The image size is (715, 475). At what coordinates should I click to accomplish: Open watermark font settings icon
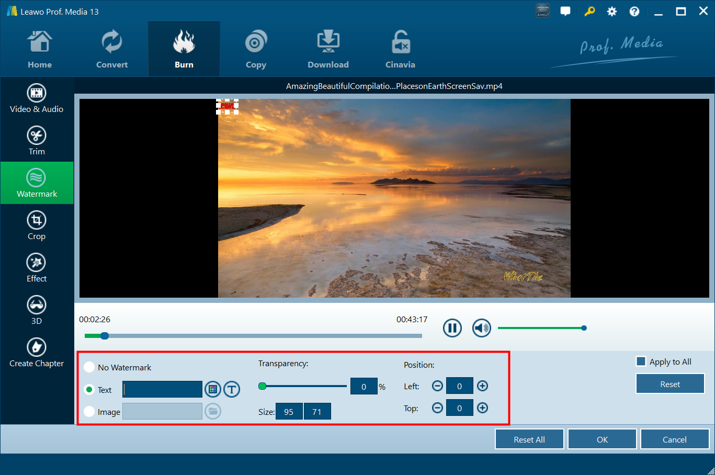click(232, 389)
